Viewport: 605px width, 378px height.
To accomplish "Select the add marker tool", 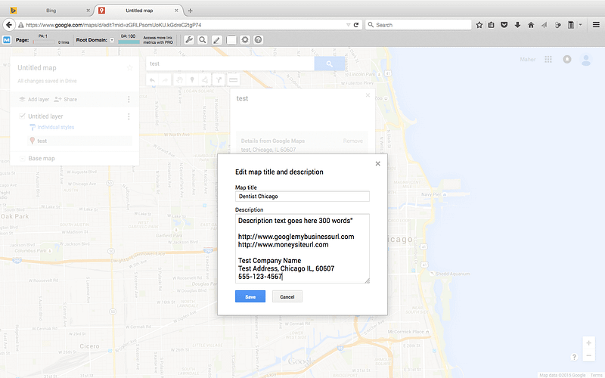I will coord(192,80).
